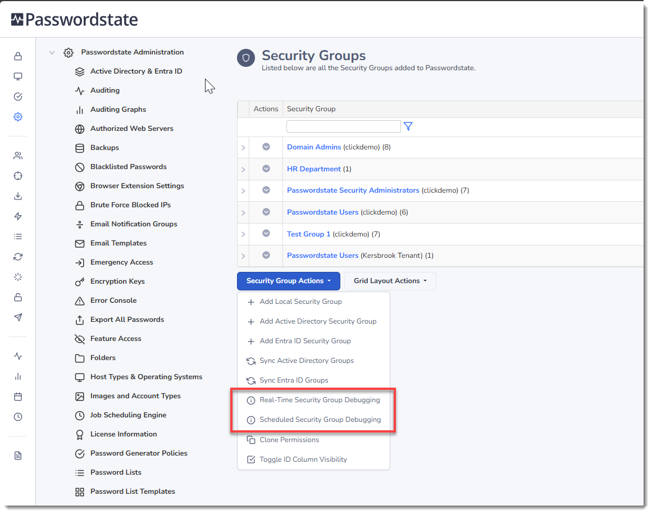Open the users icon in left rail
Viewport: 652px width, 514px height.
[x=18, y=156]
